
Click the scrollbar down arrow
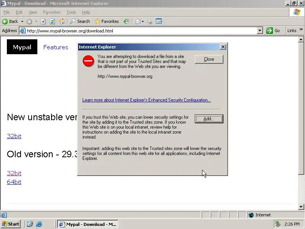tap(301, 207)
